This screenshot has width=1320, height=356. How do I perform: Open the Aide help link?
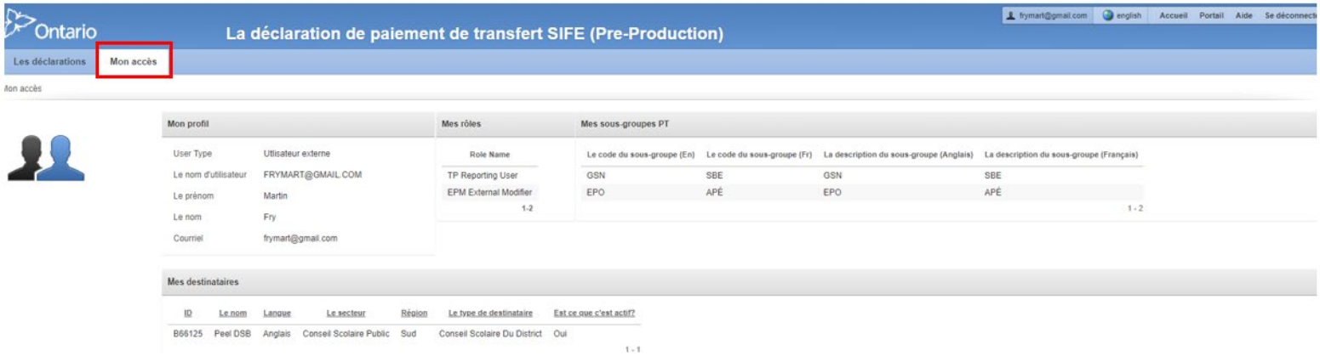click(x=1246, y=16)
